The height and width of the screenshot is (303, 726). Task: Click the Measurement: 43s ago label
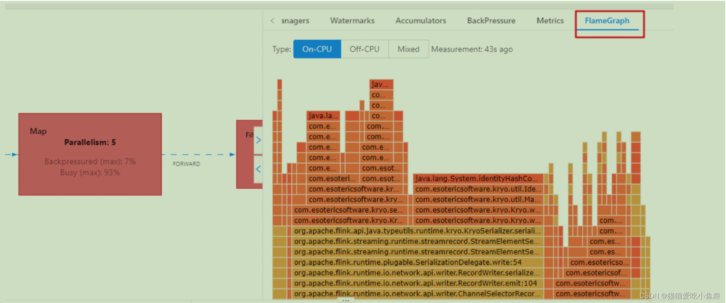tap(472, 49)
